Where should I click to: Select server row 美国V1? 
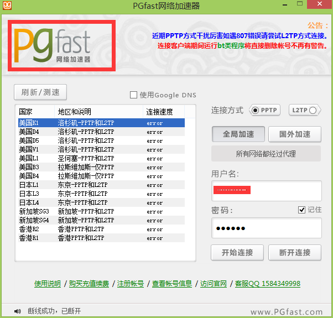101,149
